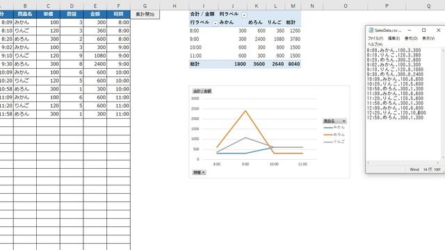Select quantity cell 8 in the 9:30 row
Viewport: 445px width, 250px height.
[x=72, y=64]
